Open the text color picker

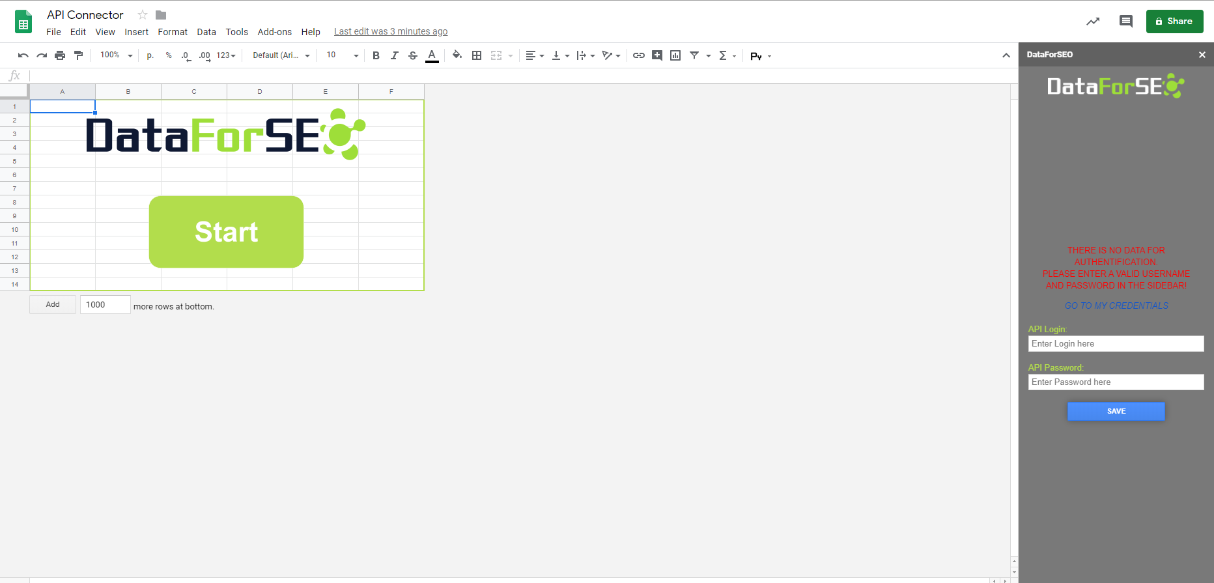(x=431, y=56)
